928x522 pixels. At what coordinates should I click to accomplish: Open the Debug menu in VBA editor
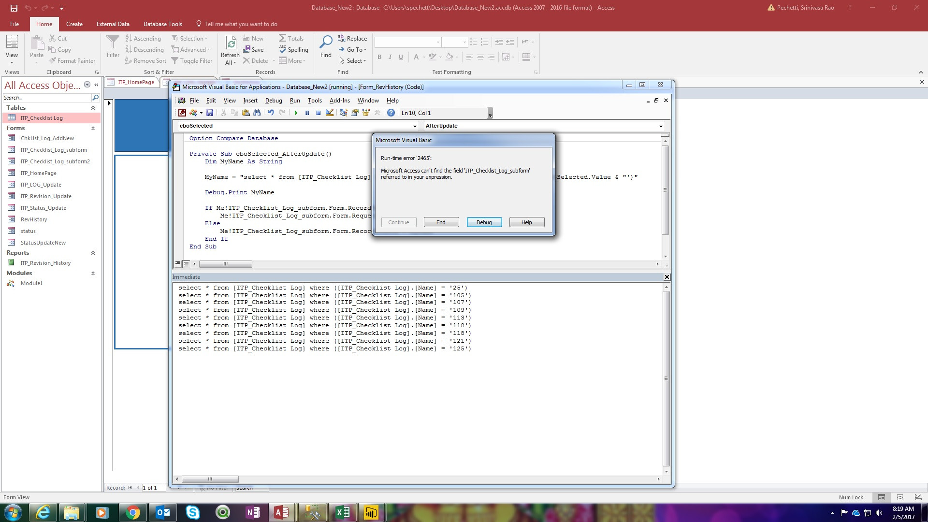pos(273,101)
